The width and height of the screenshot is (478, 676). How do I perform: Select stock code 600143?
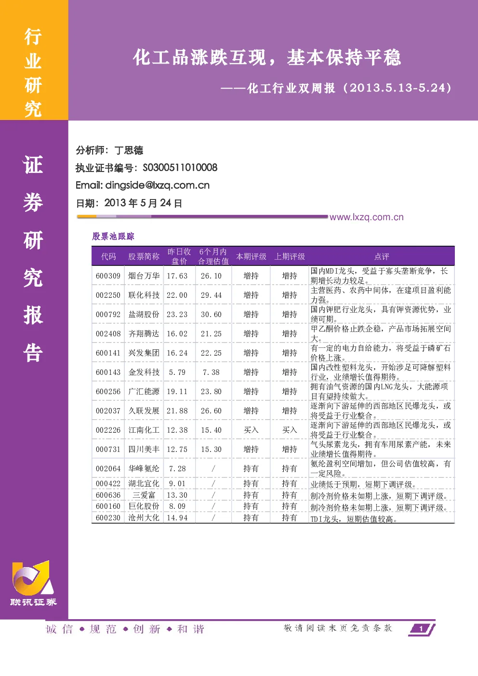click(108, 372)
